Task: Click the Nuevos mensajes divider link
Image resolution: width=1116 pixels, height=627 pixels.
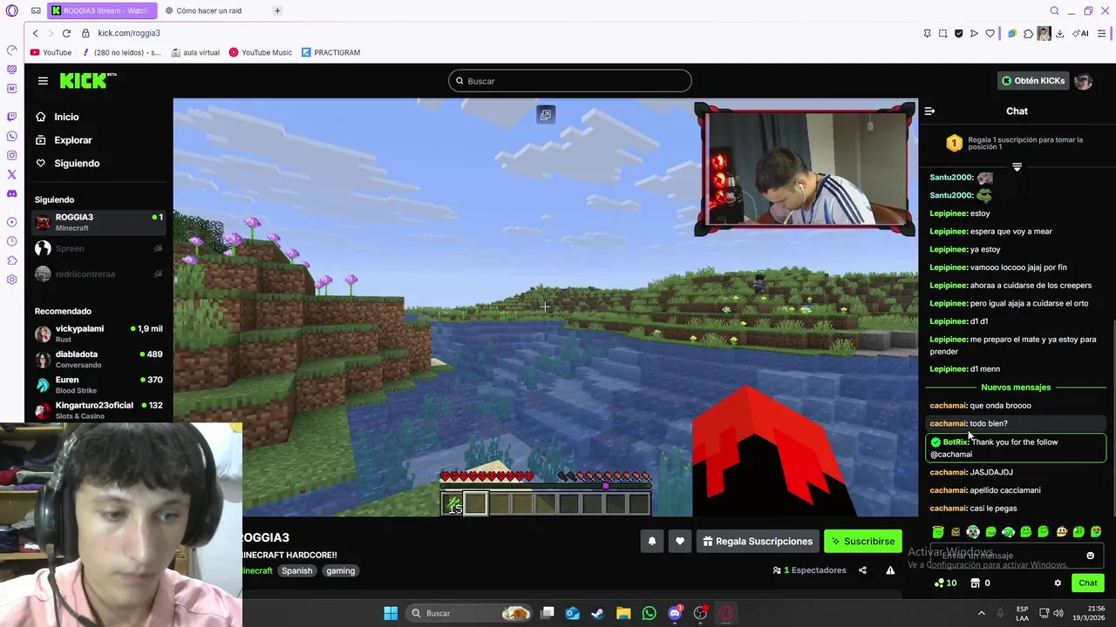Action: pos(1016,388)
